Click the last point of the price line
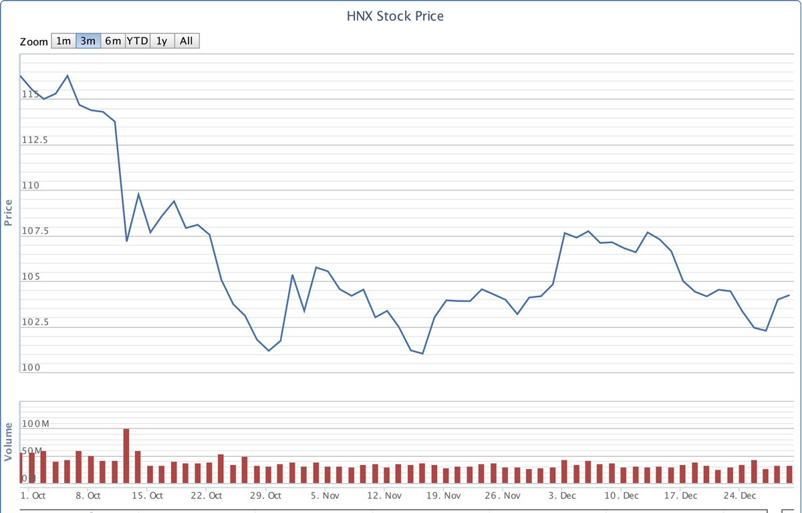The height and width of the screenshot is (513, 802). [x=789, y=295]
